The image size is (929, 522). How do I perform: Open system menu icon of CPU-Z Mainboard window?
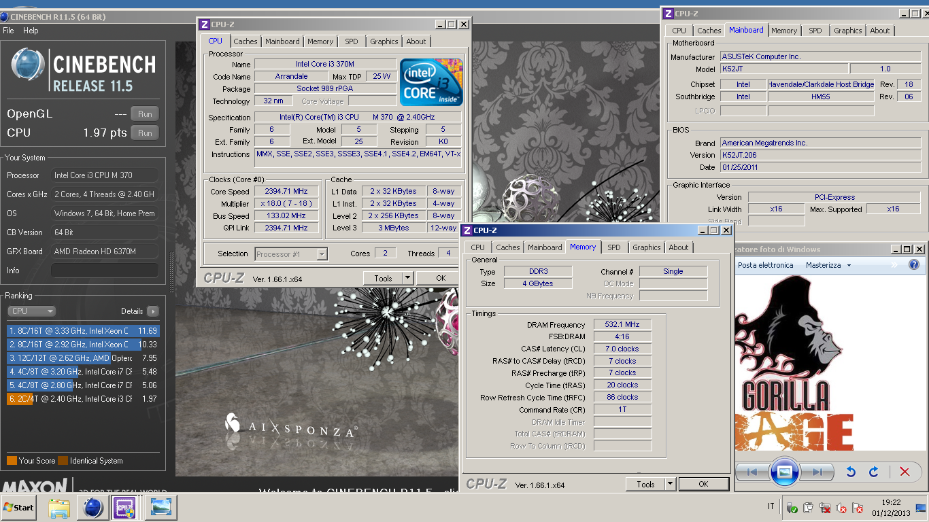[x=668, y=14]
